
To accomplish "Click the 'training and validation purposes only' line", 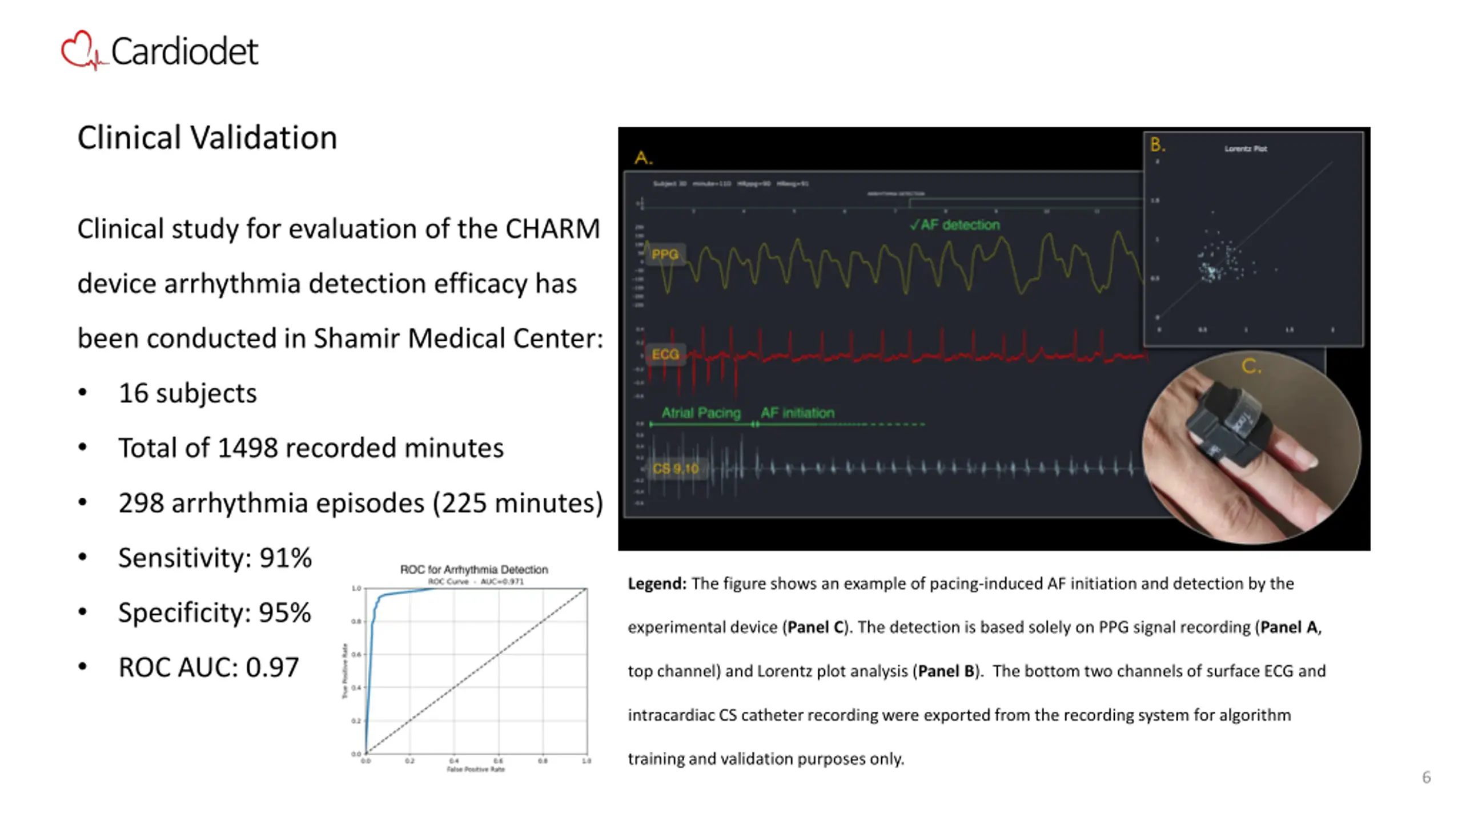I will [x=766, y=759].
